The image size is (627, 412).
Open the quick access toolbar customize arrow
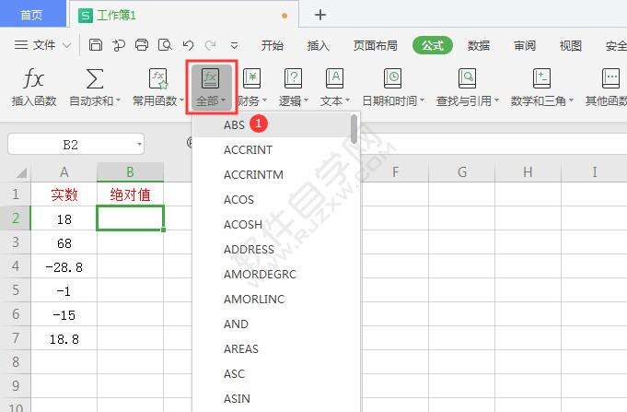coord(235,46)
